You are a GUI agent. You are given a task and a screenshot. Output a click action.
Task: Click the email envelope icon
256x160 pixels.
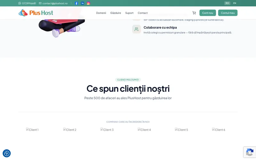tap(40, 3)
